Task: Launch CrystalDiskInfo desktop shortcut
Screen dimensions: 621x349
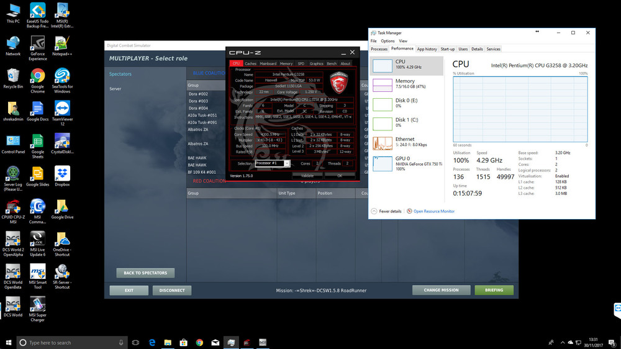Action: pos(62,144)
